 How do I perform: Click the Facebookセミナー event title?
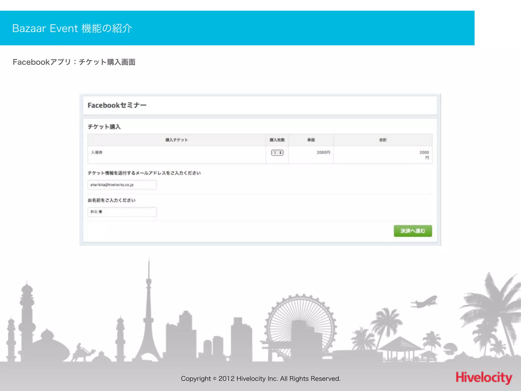(x=117, y=105)
